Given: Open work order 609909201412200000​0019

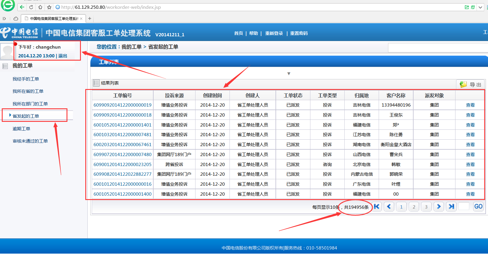Looking at the screenshot, I should (x=123, y=105).
